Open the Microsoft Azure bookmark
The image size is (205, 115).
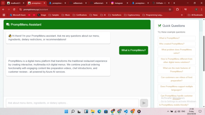[18, 15]
